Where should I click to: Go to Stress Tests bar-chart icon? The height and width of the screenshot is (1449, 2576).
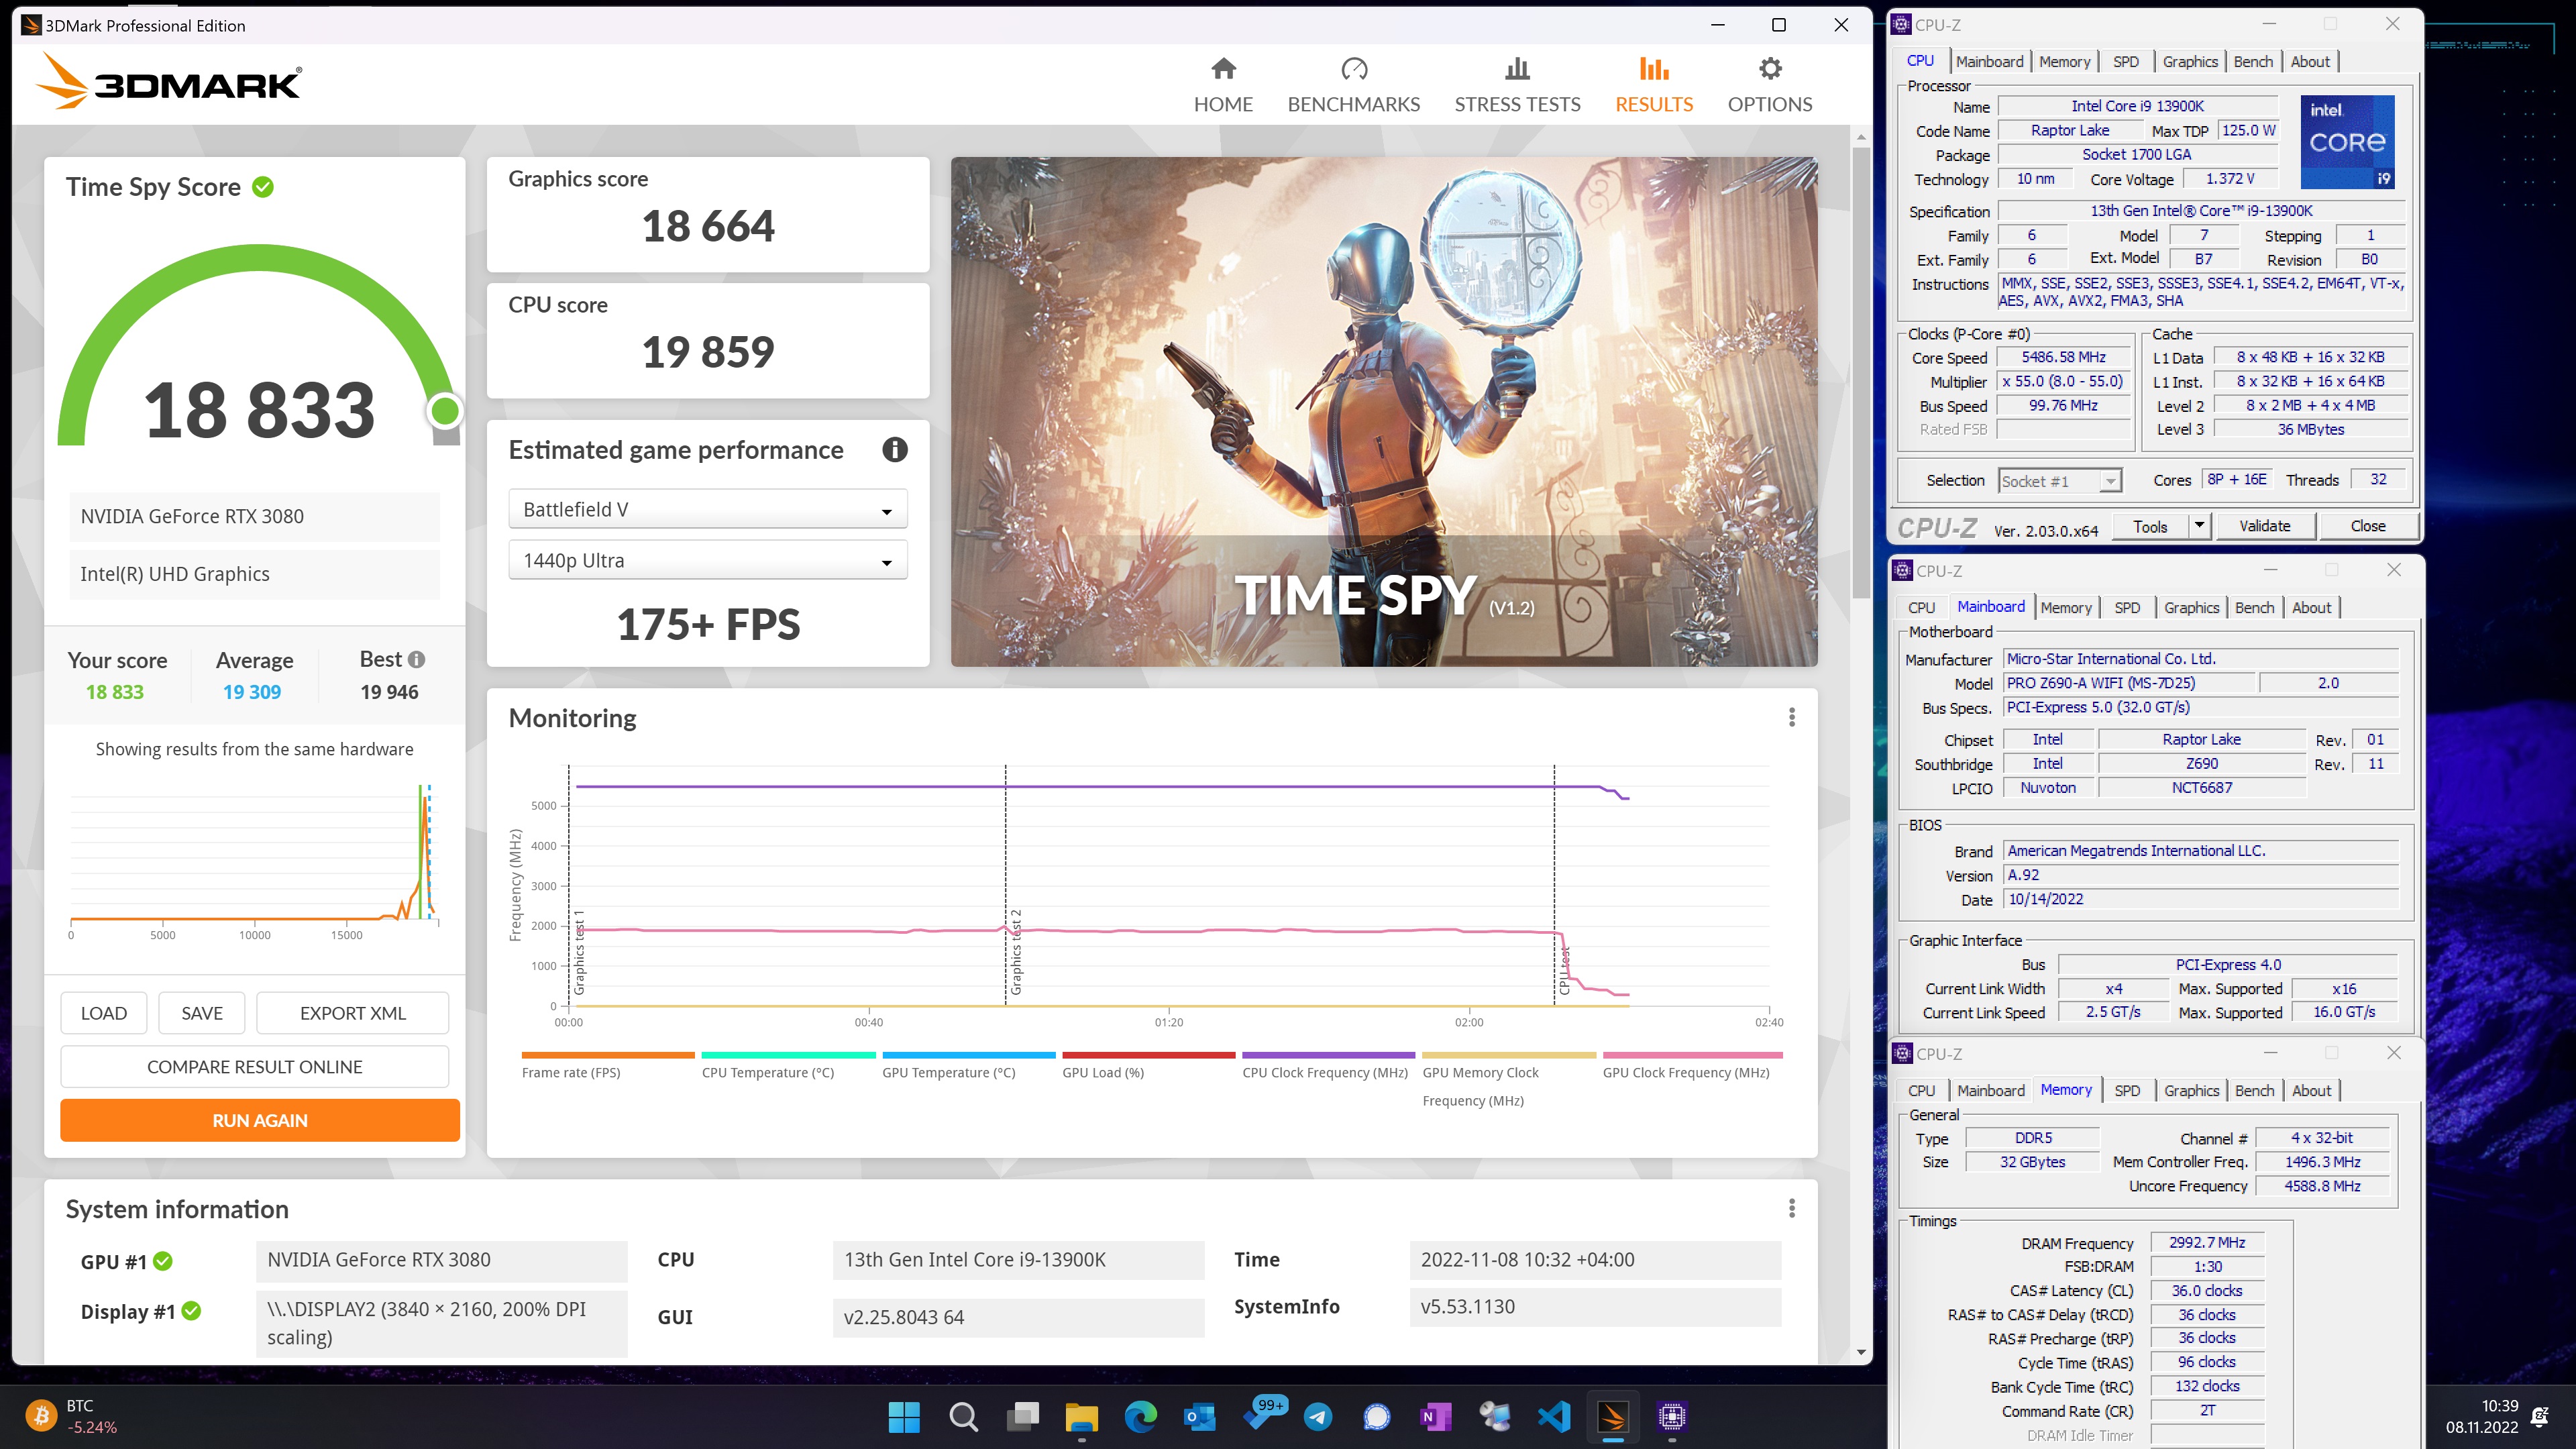point(1516,69)
